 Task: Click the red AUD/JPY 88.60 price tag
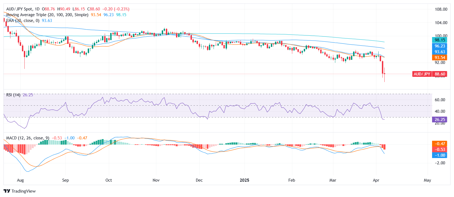pos(429,74)
